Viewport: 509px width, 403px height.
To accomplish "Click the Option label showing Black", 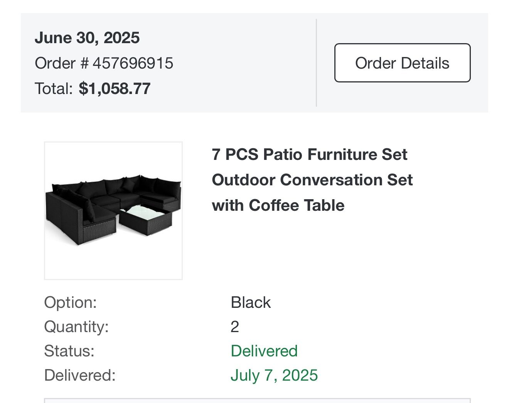I will (71, 302).
